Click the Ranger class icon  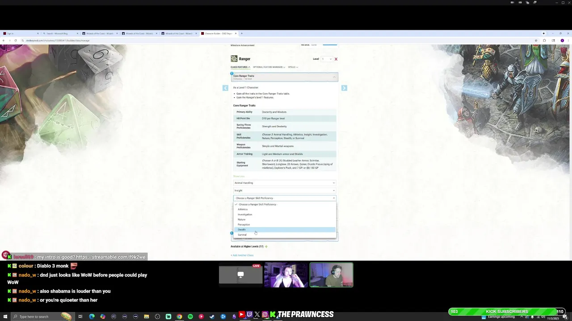click(x=234, y=59)
